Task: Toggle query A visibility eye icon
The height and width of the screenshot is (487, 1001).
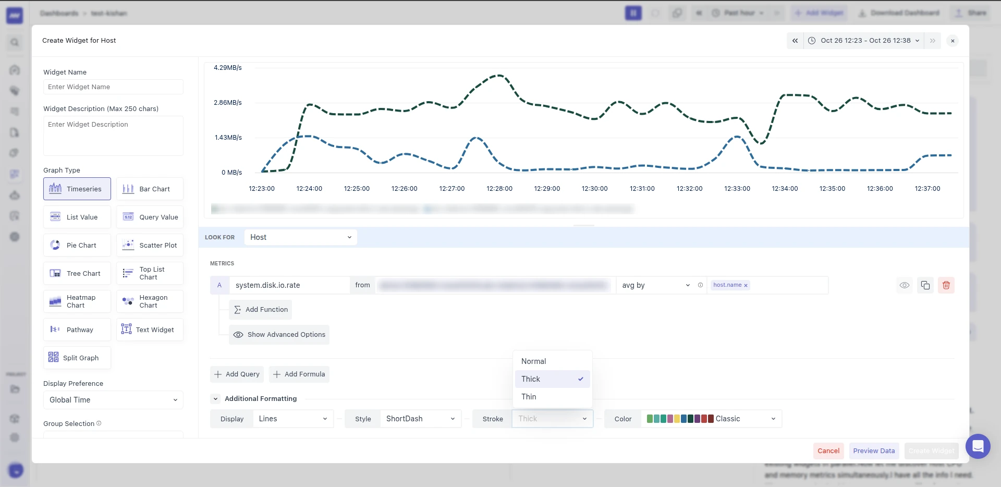Action: point(905,285)
